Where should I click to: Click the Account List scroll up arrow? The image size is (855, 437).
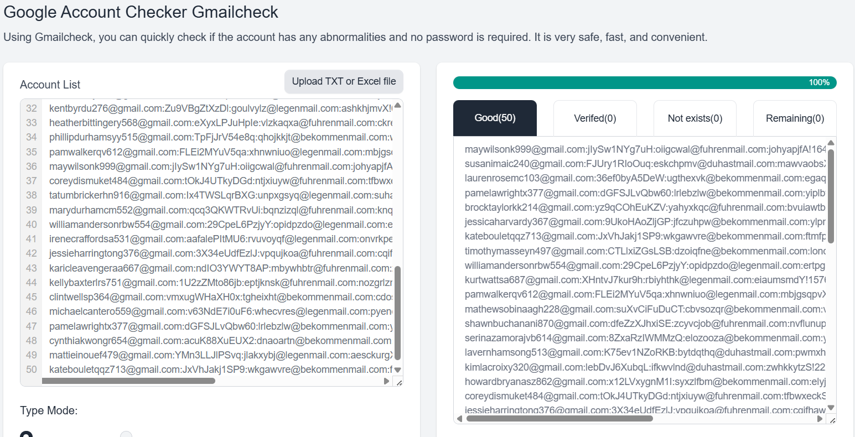coord(397,105)
